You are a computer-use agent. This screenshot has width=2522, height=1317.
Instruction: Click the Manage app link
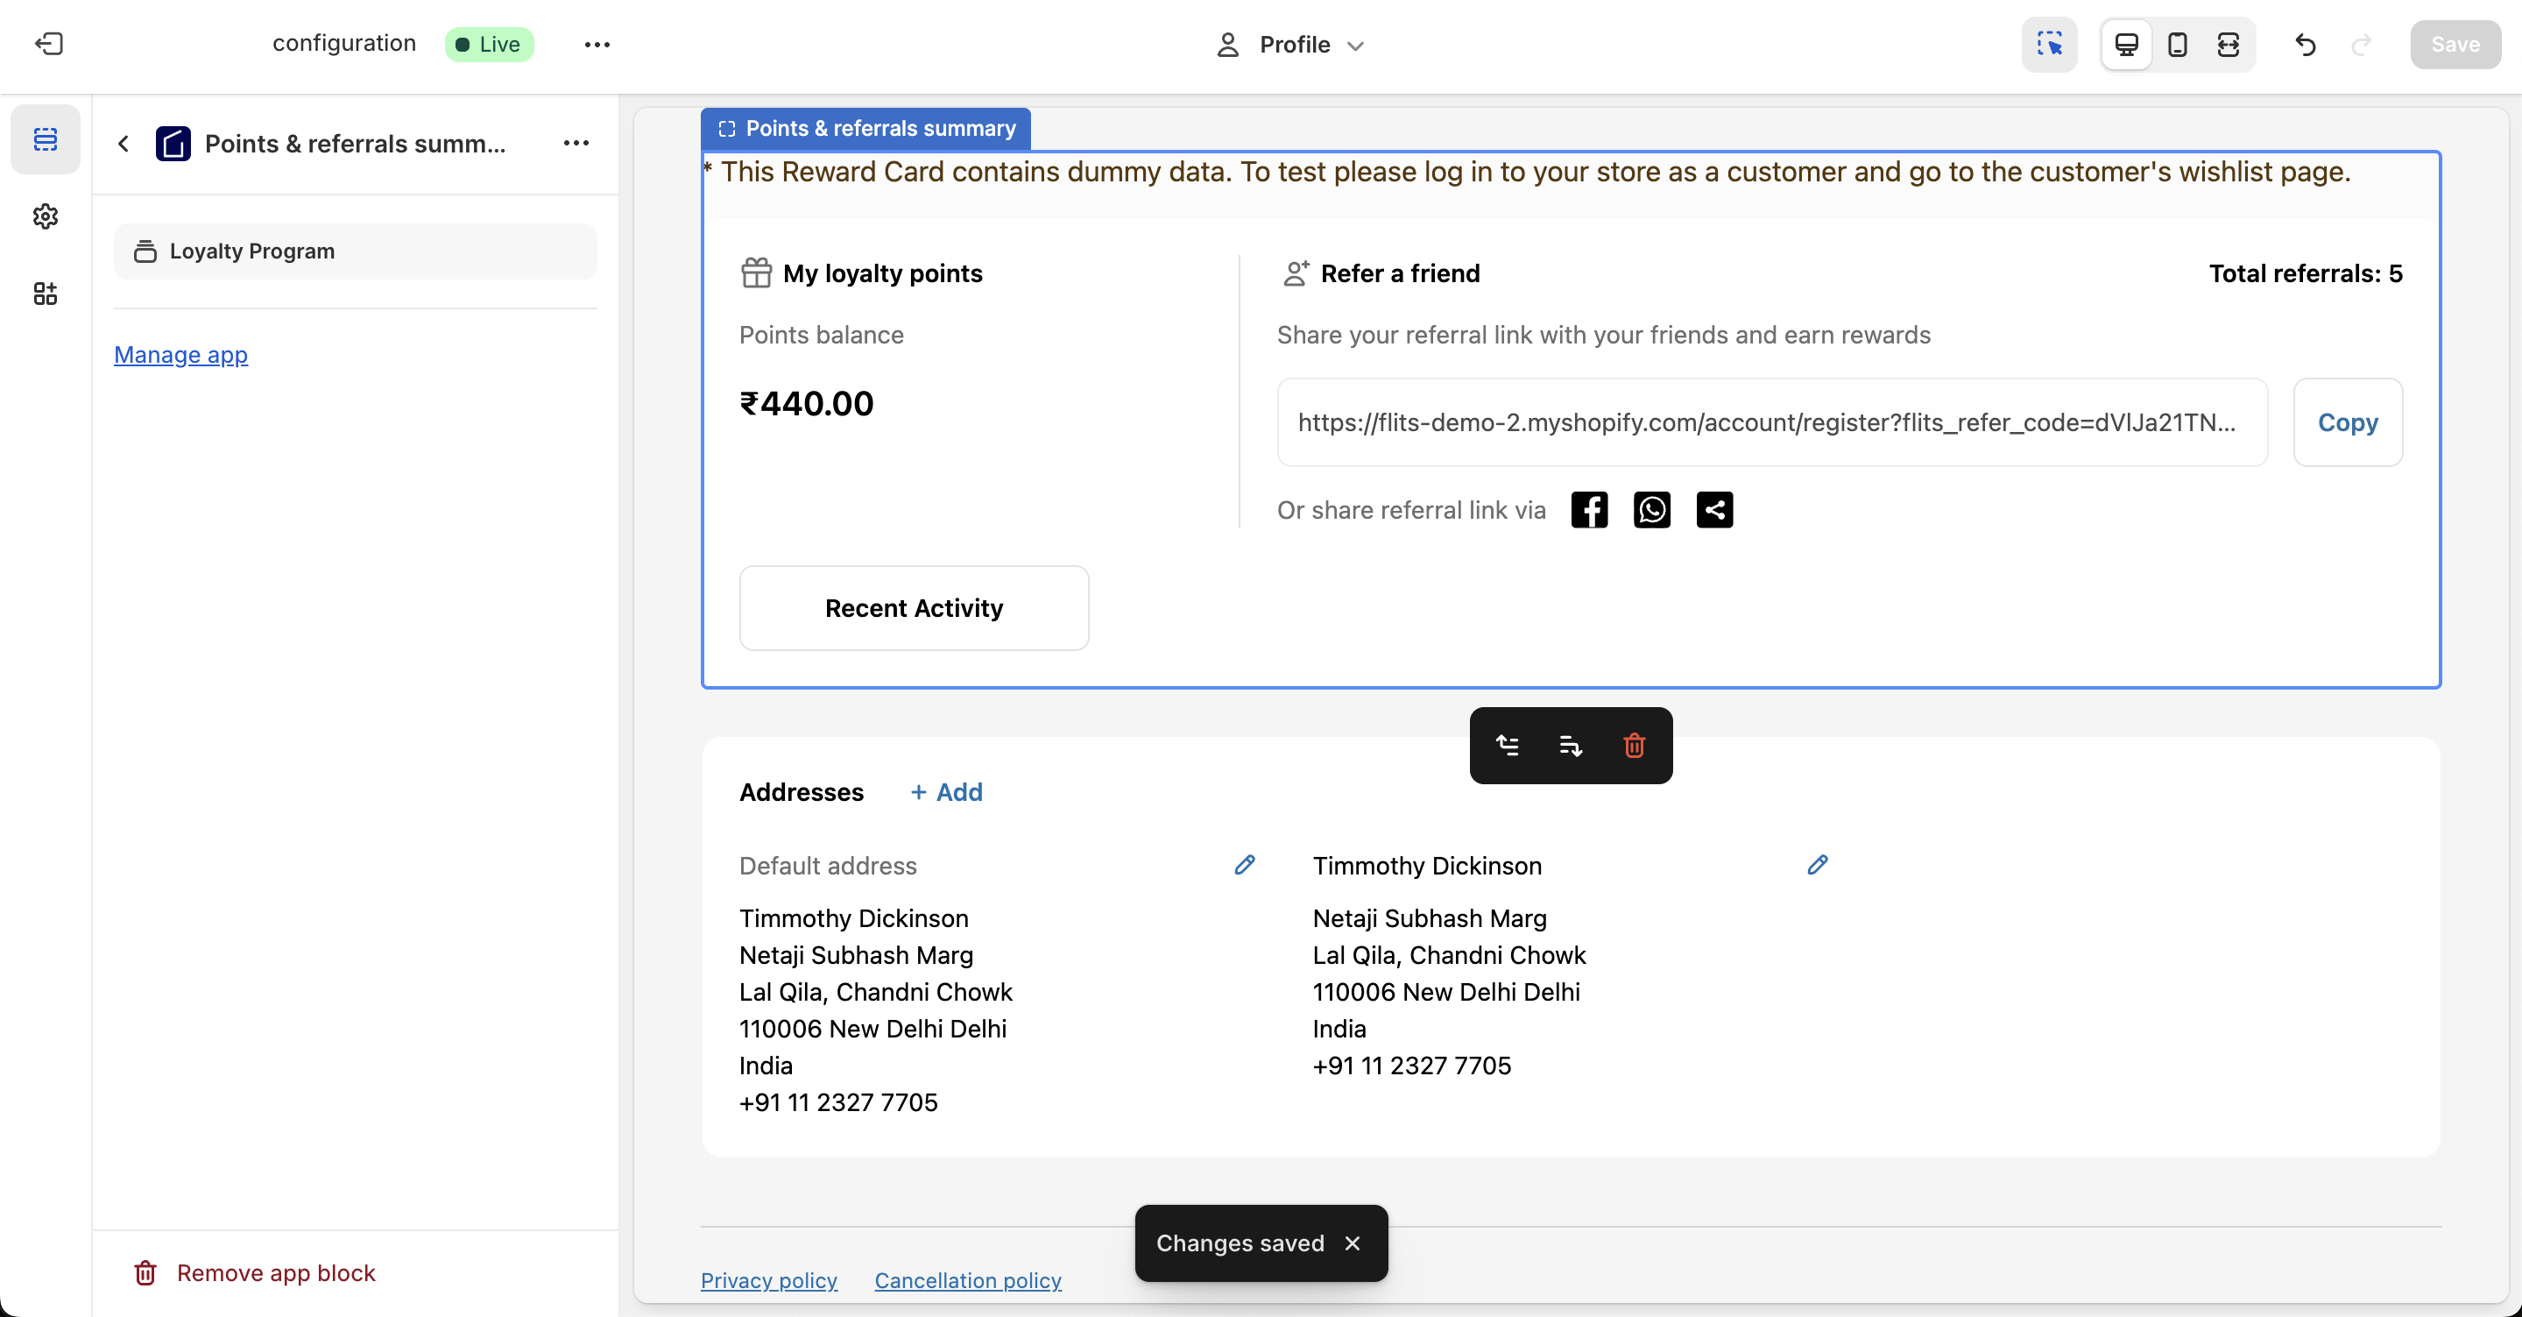pyautogui.click(x=180, y=355)
